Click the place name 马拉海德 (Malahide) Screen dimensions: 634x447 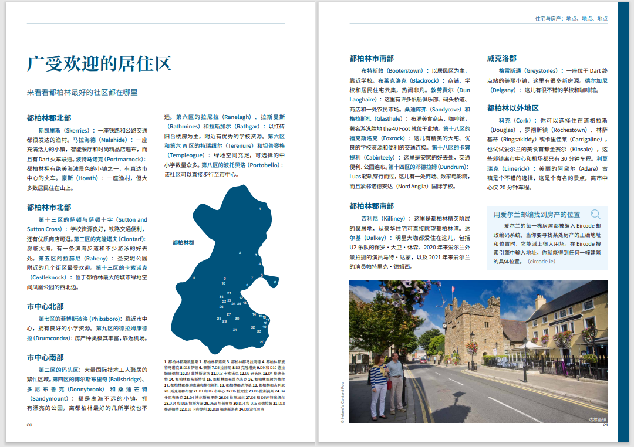(100, 140)
